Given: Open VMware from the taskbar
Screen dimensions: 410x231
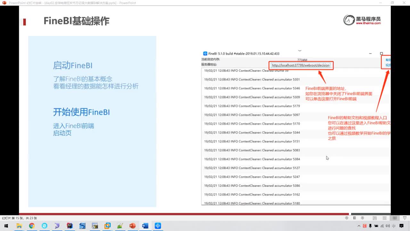Looking at the screenshot, I should [x=107, y=226].
